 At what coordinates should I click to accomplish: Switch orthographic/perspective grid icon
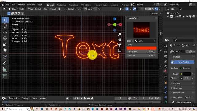[120, 50]
